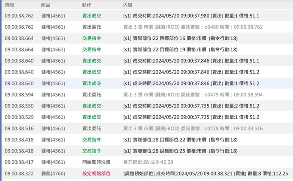The image size is (293, 181).
Task: Select the time cell 09:00:38.322
Action: (x=19, y=173)
